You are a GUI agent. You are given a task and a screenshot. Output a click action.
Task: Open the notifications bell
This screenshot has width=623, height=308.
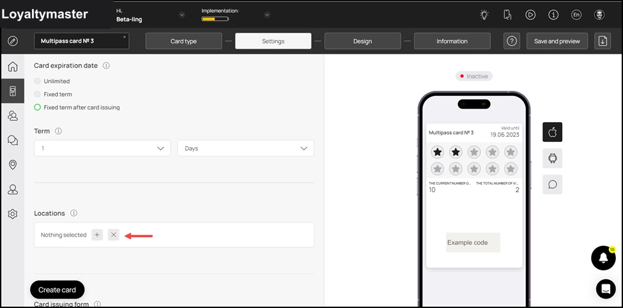click(604, 258)
